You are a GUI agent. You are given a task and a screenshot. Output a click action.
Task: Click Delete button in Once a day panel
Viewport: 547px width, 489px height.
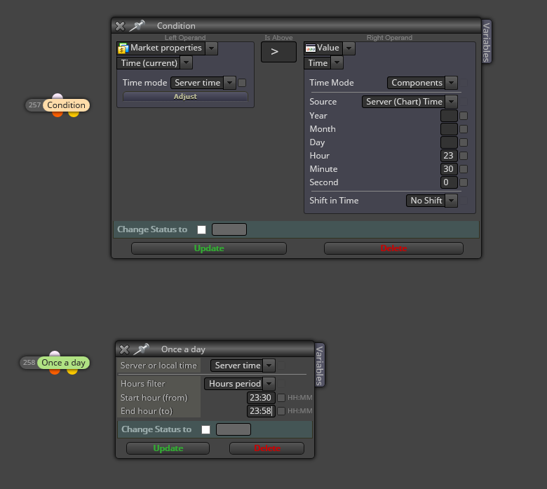point(266,448)
